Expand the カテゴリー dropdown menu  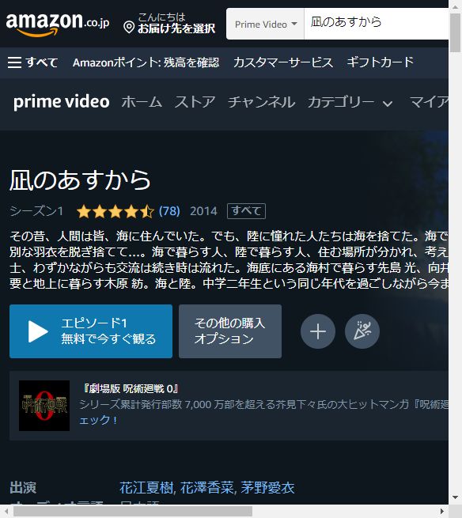[350, 102]
